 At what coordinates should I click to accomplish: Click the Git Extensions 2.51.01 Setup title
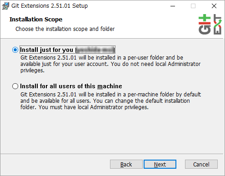coord(50,6)
